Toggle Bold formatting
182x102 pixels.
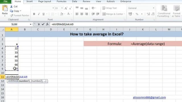34,14
